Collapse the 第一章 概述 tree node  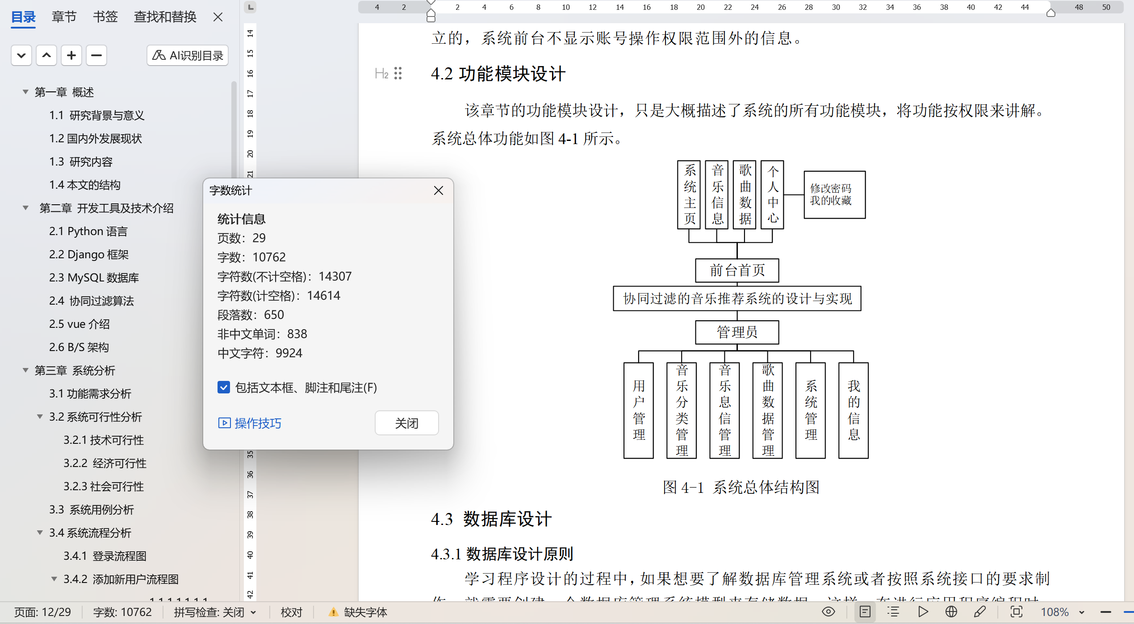pyautogui.click(x=25, y=92)
